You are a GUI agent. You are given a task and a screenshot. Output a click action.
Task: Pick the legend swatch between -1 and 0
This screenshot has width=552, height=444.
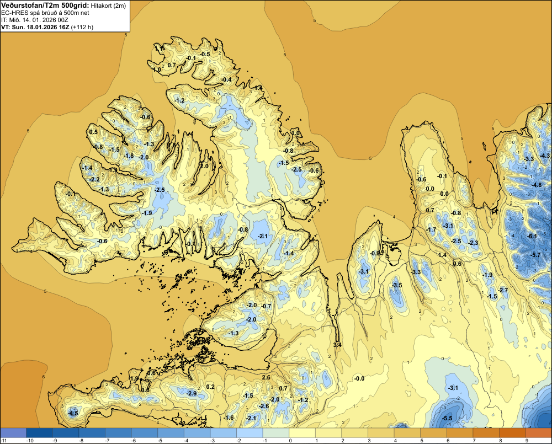(276, 433)
